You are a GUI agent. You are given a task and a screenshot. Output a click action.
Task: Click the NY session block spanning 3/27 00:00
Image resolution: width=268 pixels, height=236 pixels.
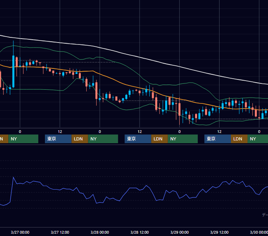tap(23, 139)
